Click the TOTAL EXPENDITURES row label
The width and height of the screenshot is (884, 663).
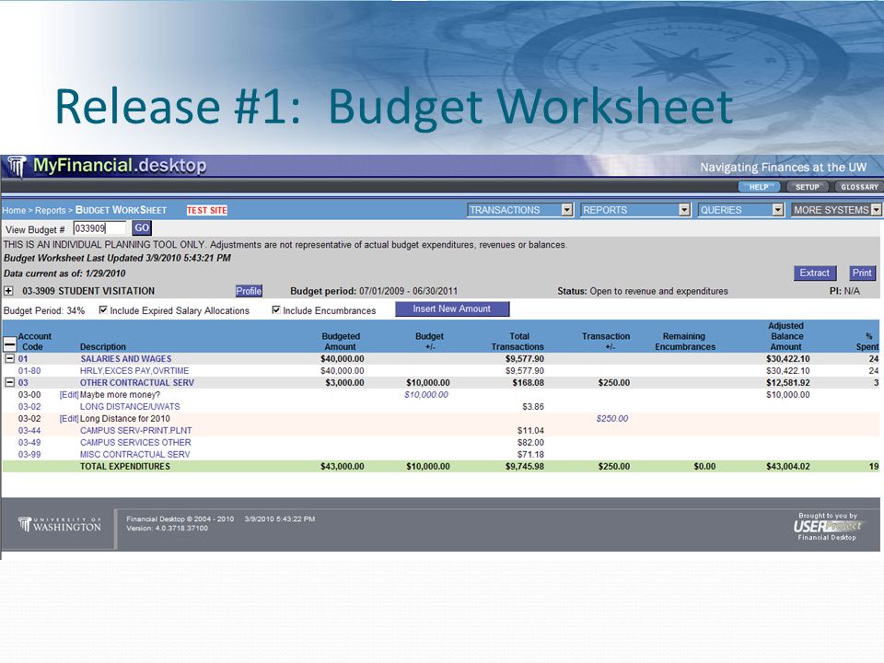tap(124, 466)
